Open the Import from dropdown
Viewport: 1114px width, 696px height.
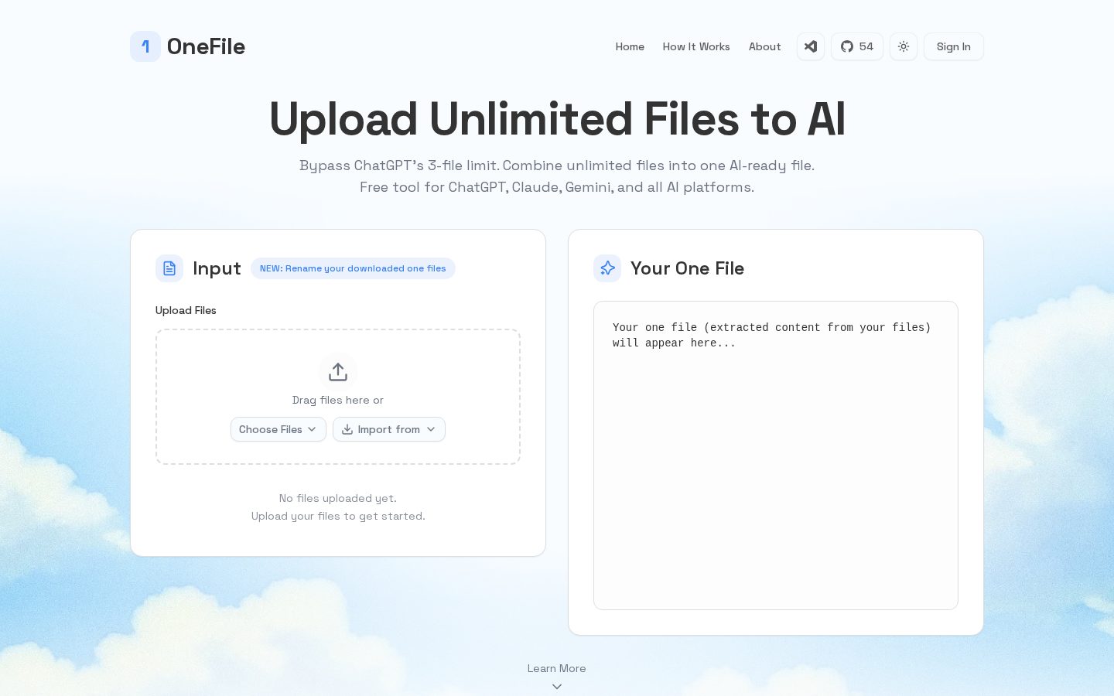[x=389, y=429]
